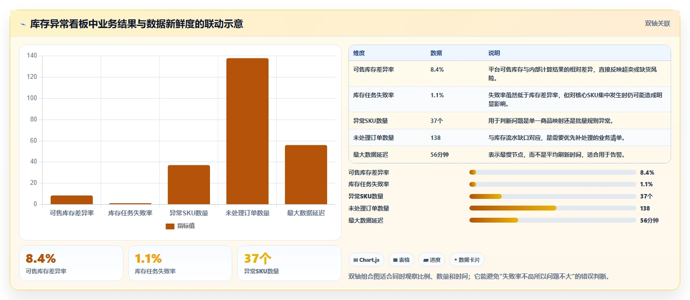
Task: Click the 140 tick on the y-axis
Action: pyautogui.click(x=32, y=56)
